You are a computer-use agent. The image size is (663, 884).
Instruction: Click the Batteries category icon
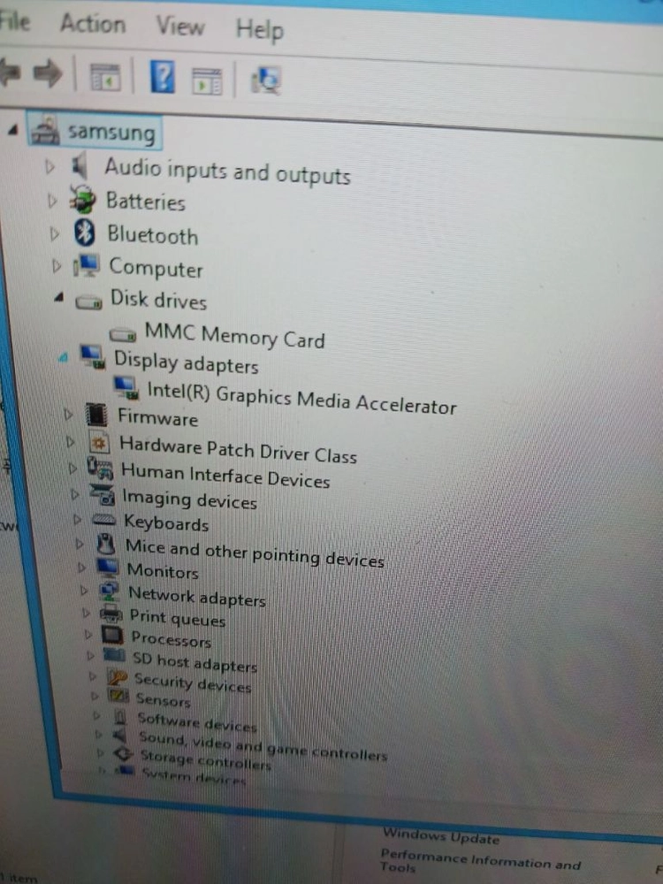(81, 199)
